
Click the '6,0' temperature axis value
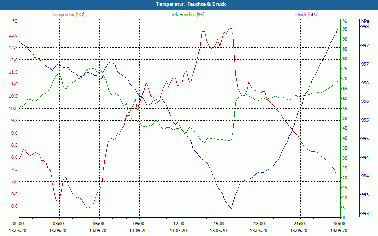pyautogui.click(x=14, y=206)
